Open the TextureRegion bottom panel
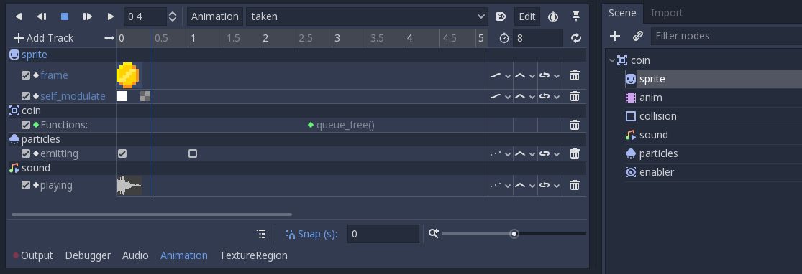The width and height of the screenshot is (802, 274). coord(253,255)
